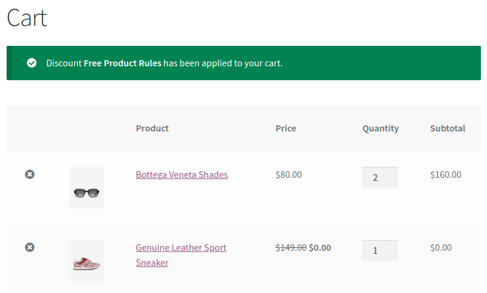Remove Genuine Leather Sport Sneaker from cart
Screen dimensions: 487x293
pyautogui.click(x=30, y=247)
